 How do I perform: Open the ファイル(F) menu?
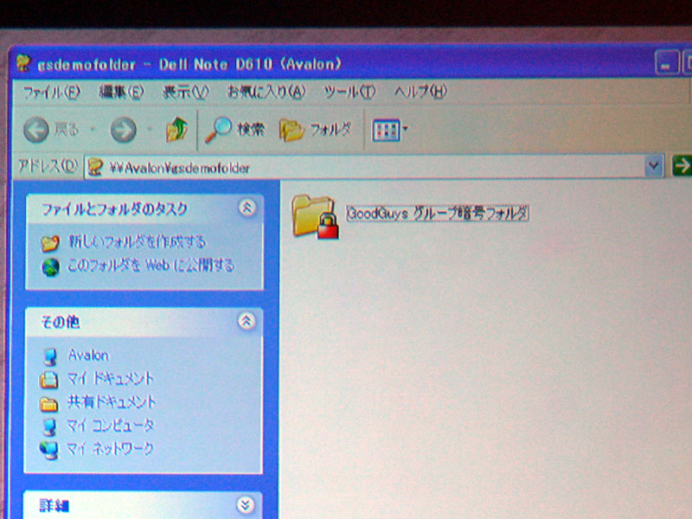[51, 93]
